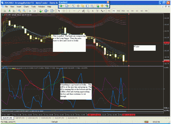The width and height of the screenshot is (171, 124).
Task: Select the Text Label tool
Action: 97,11
